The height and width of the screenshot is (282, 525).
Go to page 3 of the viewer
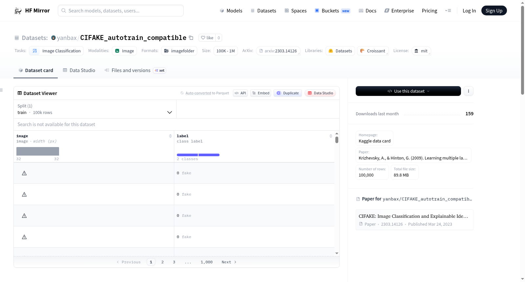pyautogui.click(x=174, y=262)
